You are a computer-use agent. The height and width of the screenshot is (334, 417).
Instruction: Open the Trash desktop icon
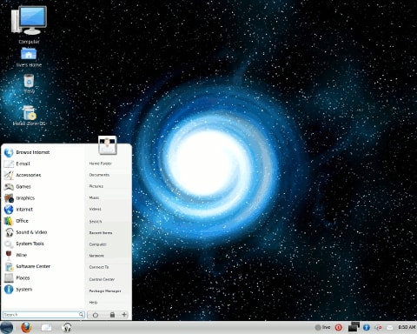[29, 83]
